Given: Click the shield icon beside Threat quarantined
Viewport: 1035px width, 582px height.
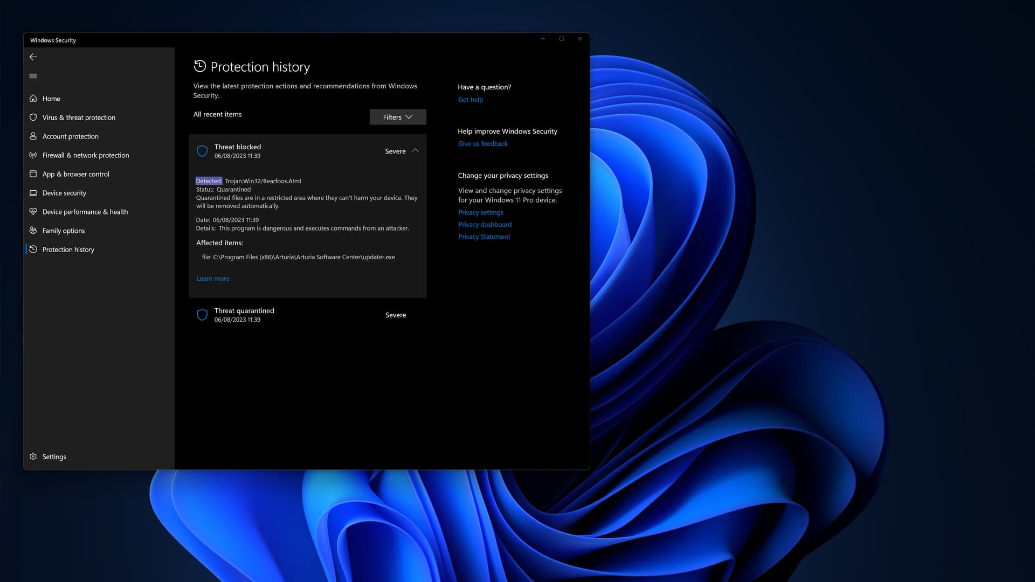Looking at the screenshot, I should [x=202, y=315].
